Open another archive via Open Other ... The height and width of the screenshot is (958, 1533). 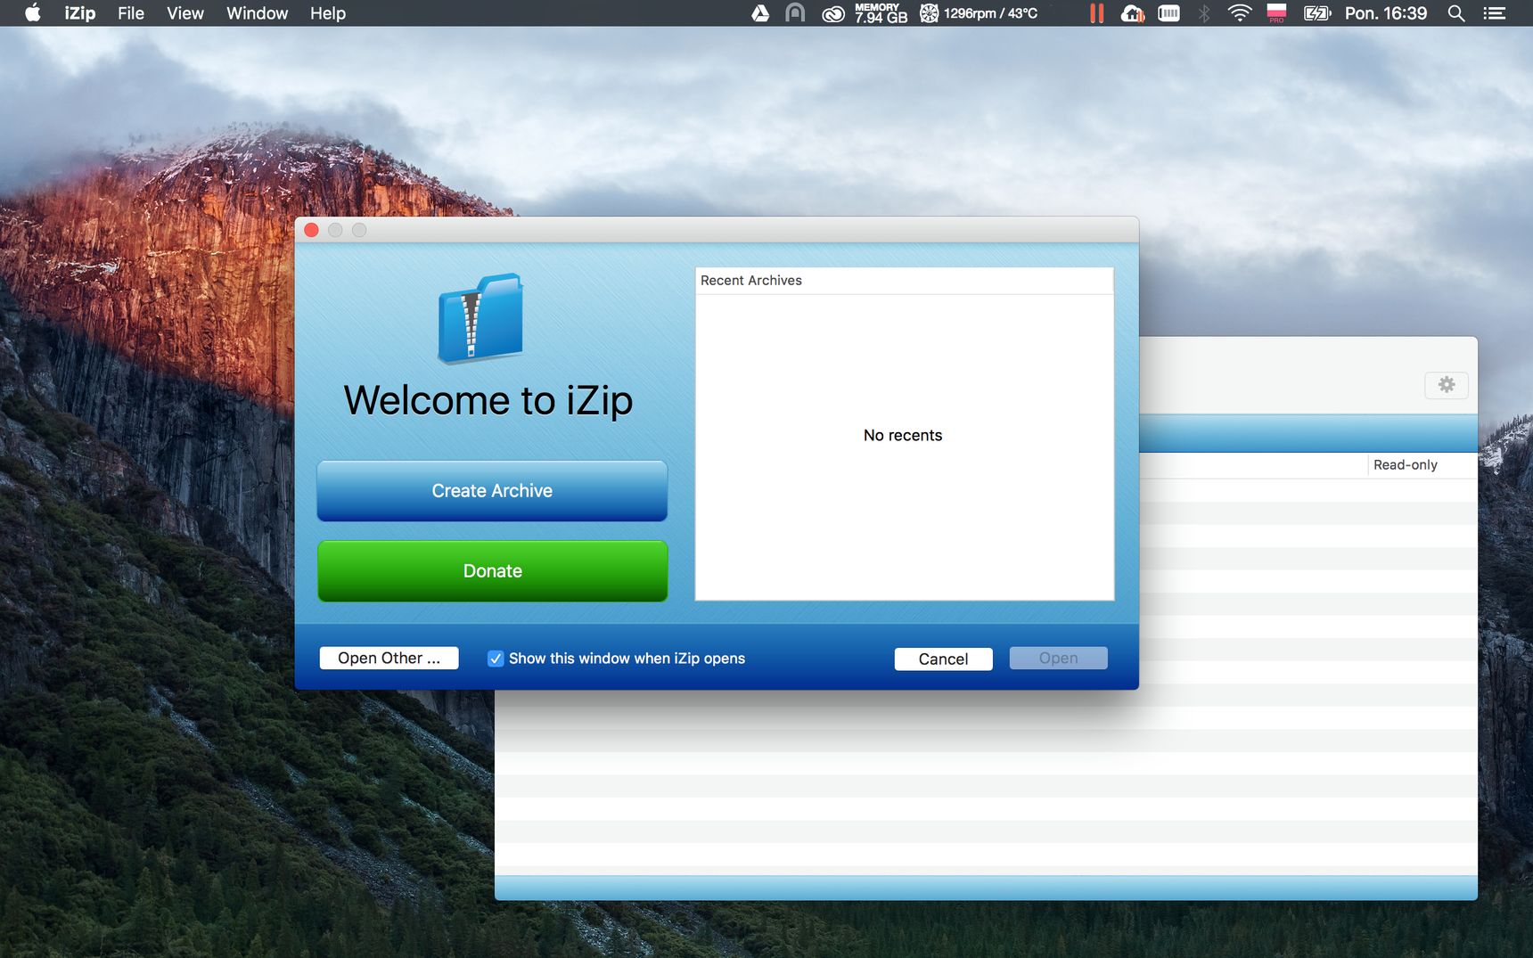(389, 658)
